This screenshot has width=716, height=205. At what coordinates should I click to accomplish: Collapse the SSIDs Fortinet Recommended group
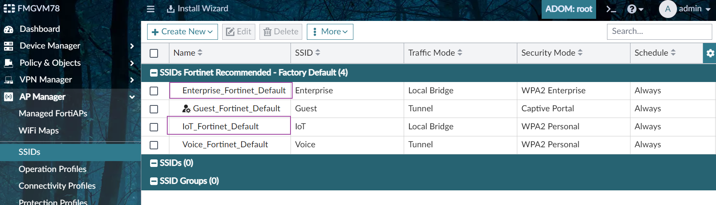point(154,73)
